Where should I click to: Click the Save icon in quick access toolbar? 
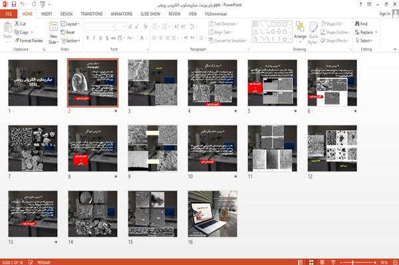14,4
